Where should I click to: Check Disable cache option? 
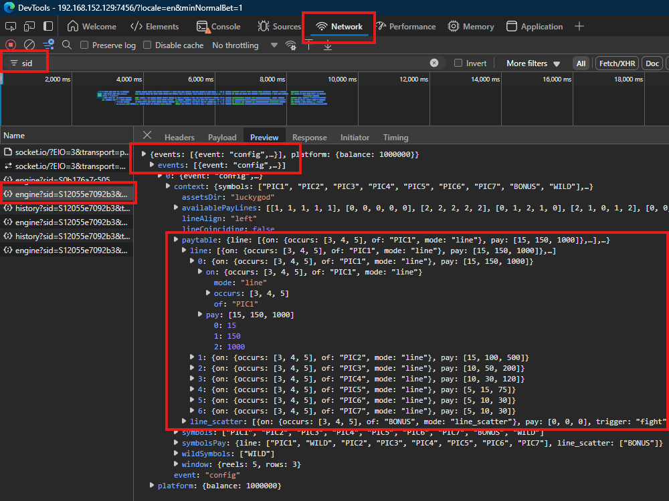[147, 45]
